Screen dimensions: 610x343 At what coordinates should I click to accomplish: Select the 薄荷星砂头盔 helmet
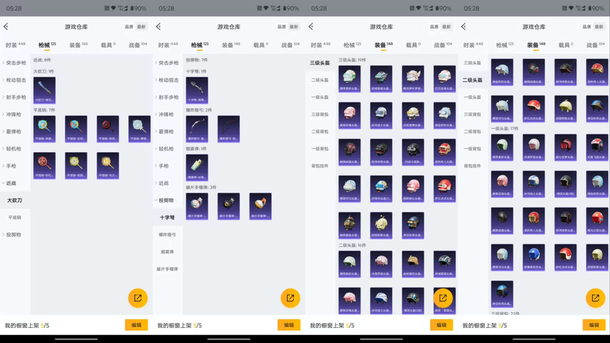(x=350, y=79)
